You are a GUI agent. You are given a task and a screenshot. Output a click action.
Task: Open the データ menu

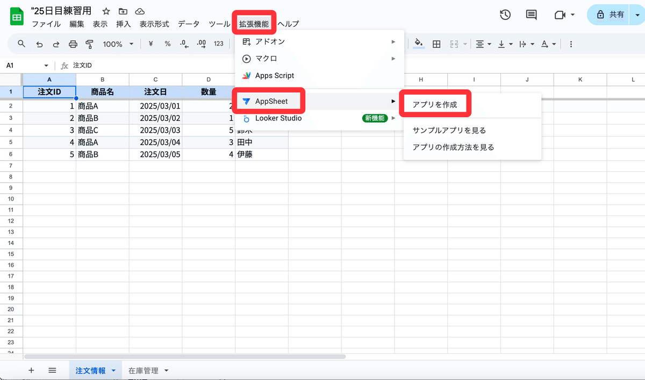(x=188, y=24)
